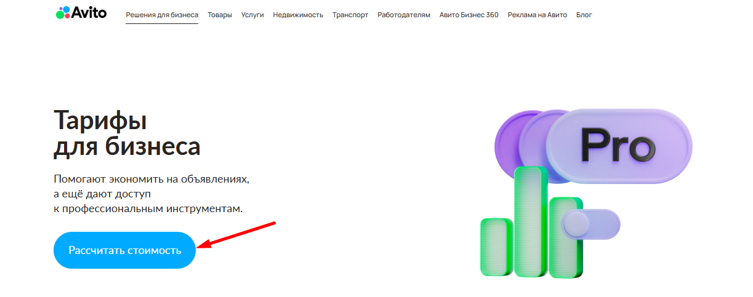
Task: Navigate to the Транспорт section
Action: click(350, 15)
